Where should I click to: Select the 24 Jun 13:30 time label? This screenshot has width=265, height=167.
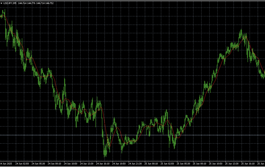(86, 164)
